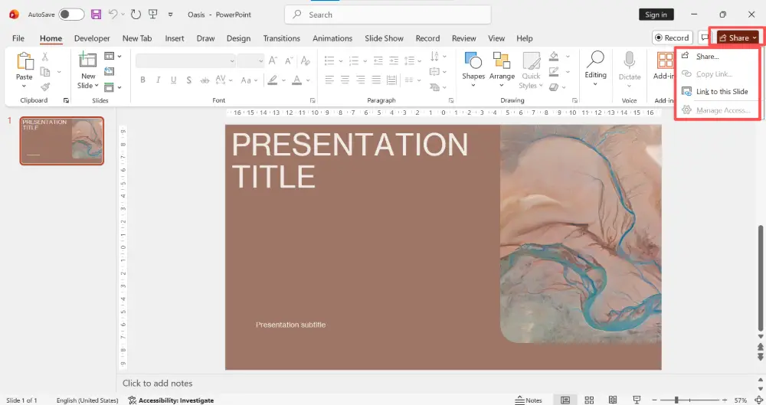Go to the Slide Show tab
This screenshot has width=766, height=405.
click(384, 38)
